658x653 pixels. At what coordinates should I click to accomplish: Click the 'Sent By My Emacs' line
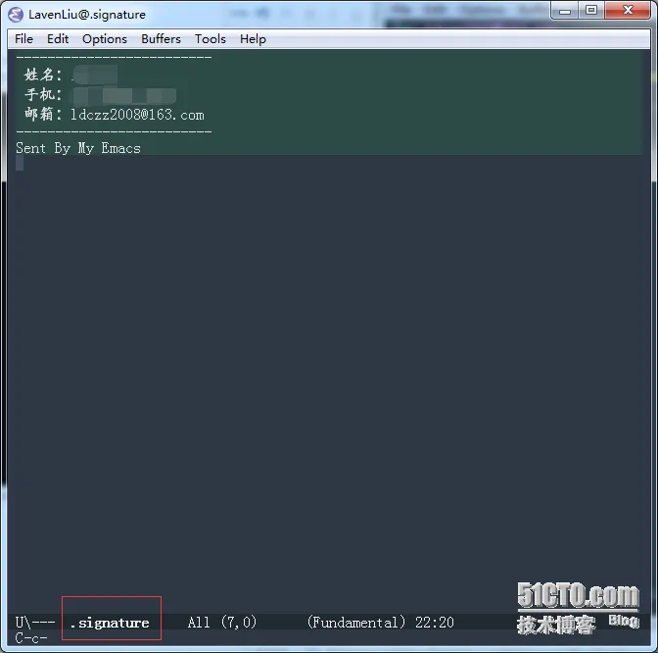click(78, 148)
